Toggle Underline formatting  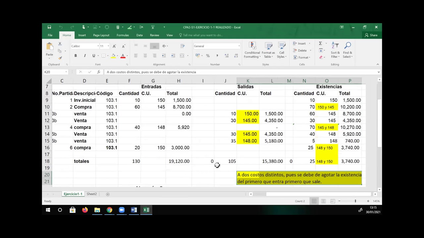[94, 56]
